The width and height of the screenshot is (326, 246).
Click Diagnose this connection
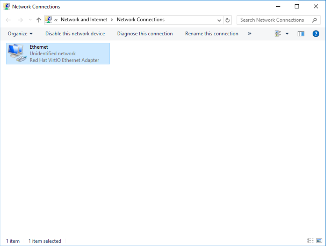(x=145, y=34)
